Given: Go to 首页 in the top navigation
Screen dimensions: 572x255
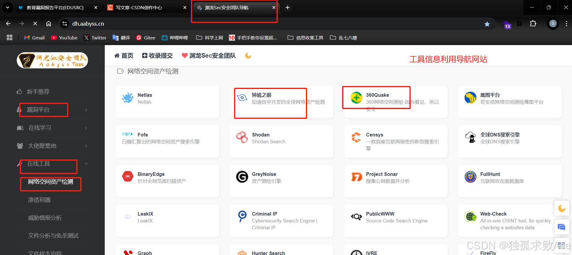Looking at the screenshot, I should [124, 56].
